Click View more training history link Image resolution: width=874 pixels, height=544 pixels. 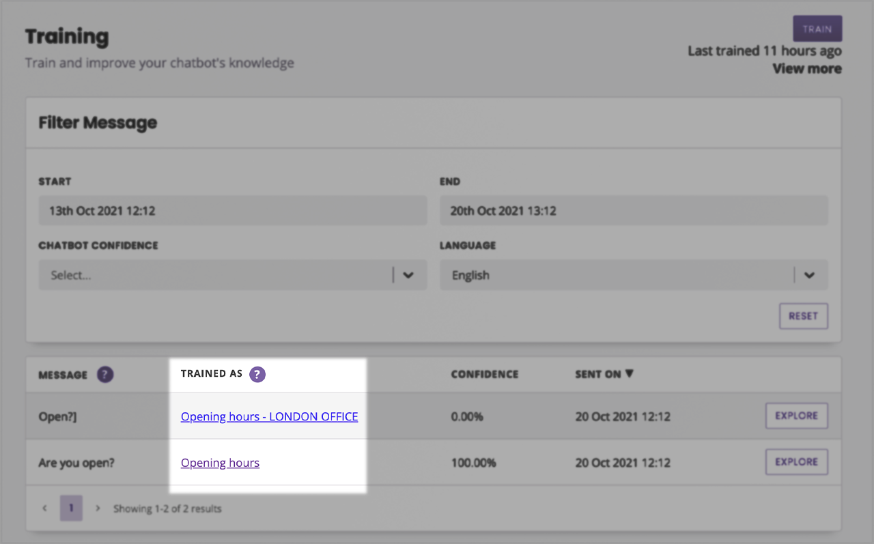(x=806, y=69)
